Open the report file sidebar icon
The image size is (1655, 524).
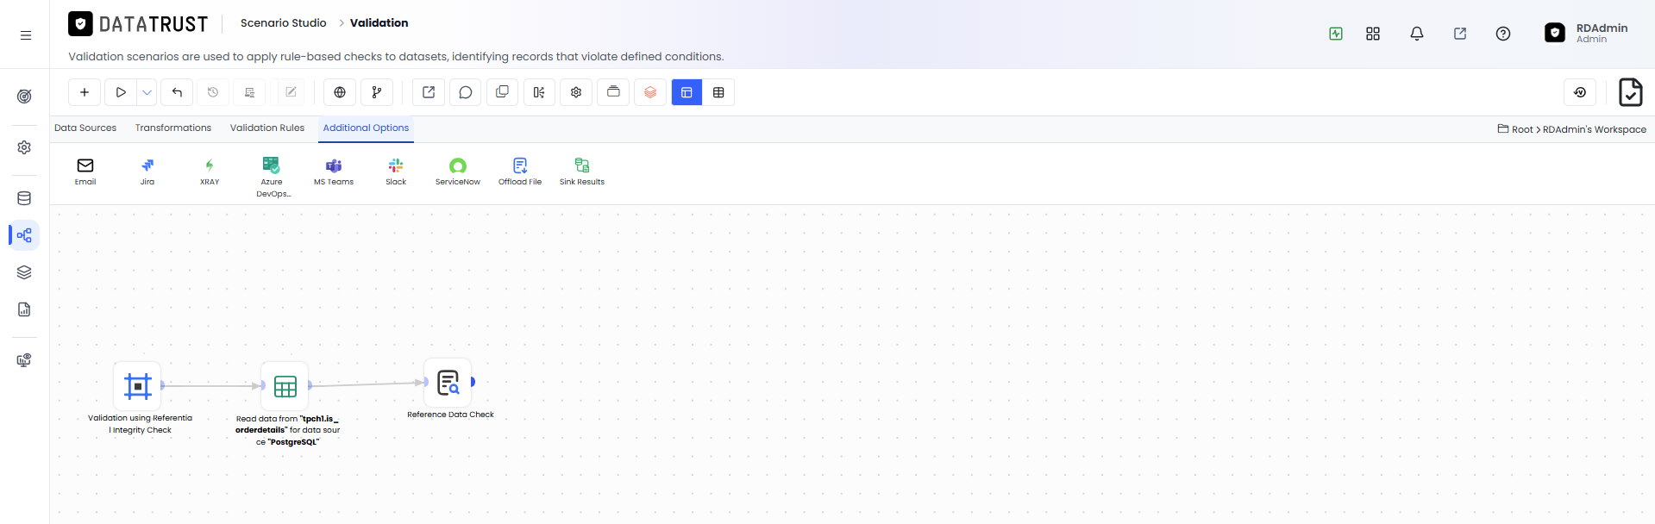tap(24, 309)
